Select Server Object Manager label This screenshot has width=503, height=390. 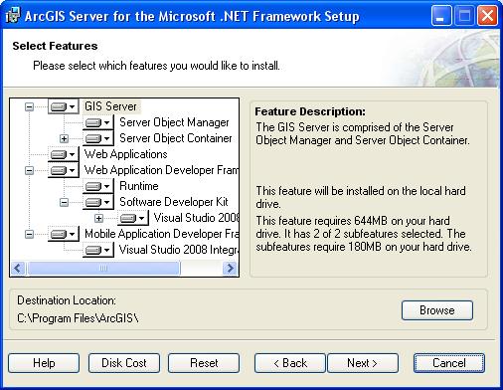coord(174,122)
